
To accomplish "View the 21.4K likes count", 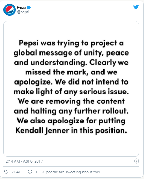I will pos(16,172).
